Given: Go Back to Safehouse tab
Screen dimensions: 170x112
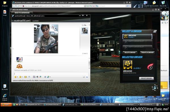Looking at the screenshot, I should click(x=22, y=13).
